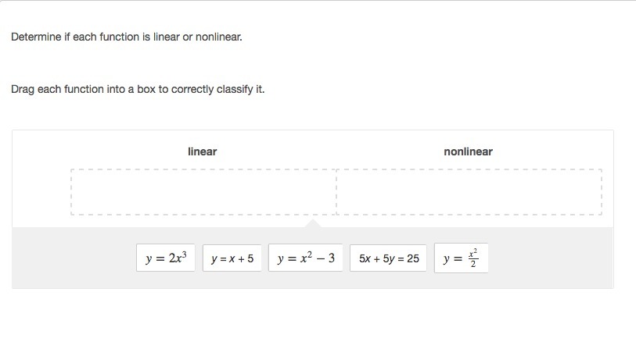Click the 'Drag each function into a box' text
This screenshot has width=636, height=363.
pyautogui.click(x=138, y=89)
